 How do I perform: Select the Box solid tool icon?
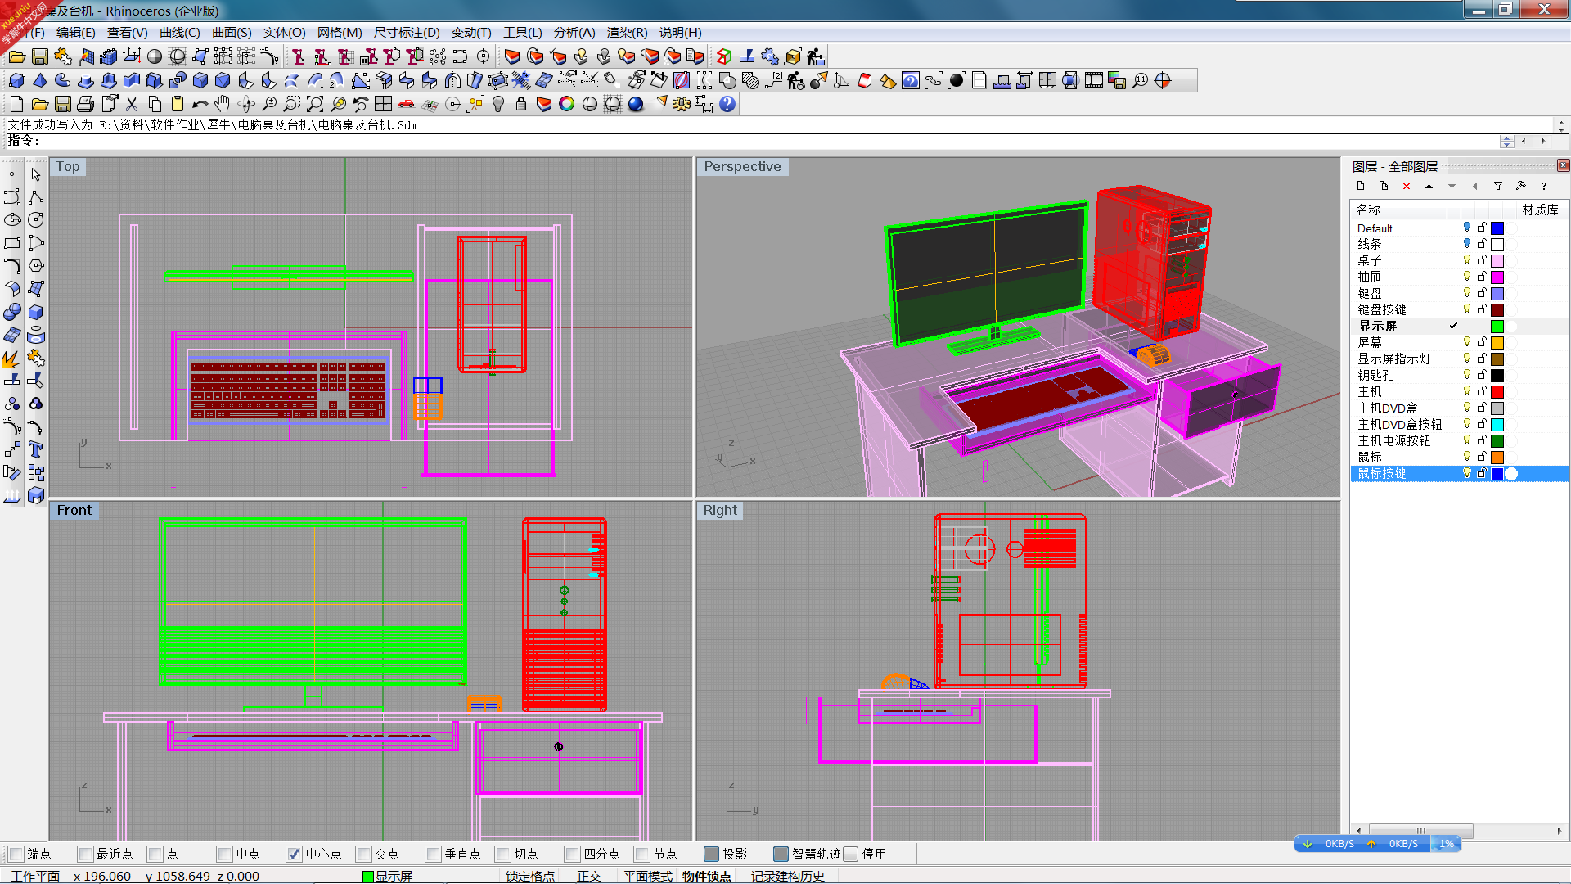click(x=16, y=80)
